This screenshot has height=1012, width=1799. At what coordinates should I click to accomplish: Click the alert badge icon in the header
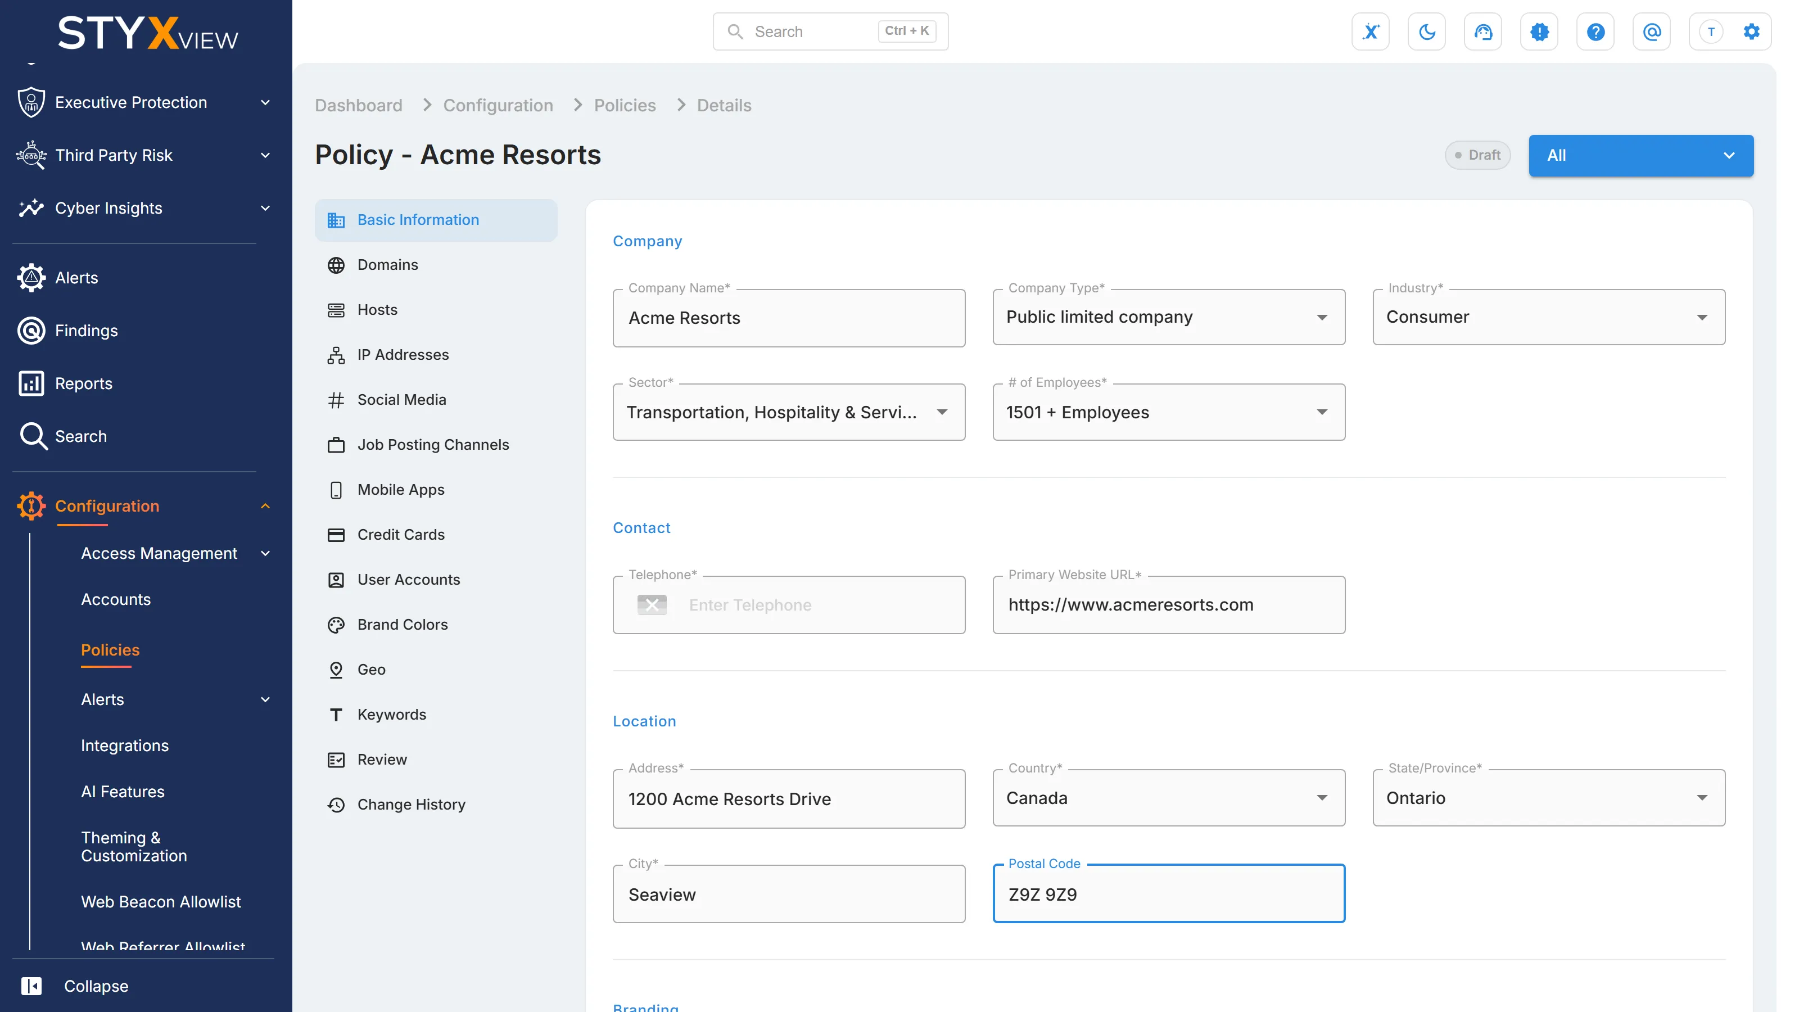pos(1539,31)
